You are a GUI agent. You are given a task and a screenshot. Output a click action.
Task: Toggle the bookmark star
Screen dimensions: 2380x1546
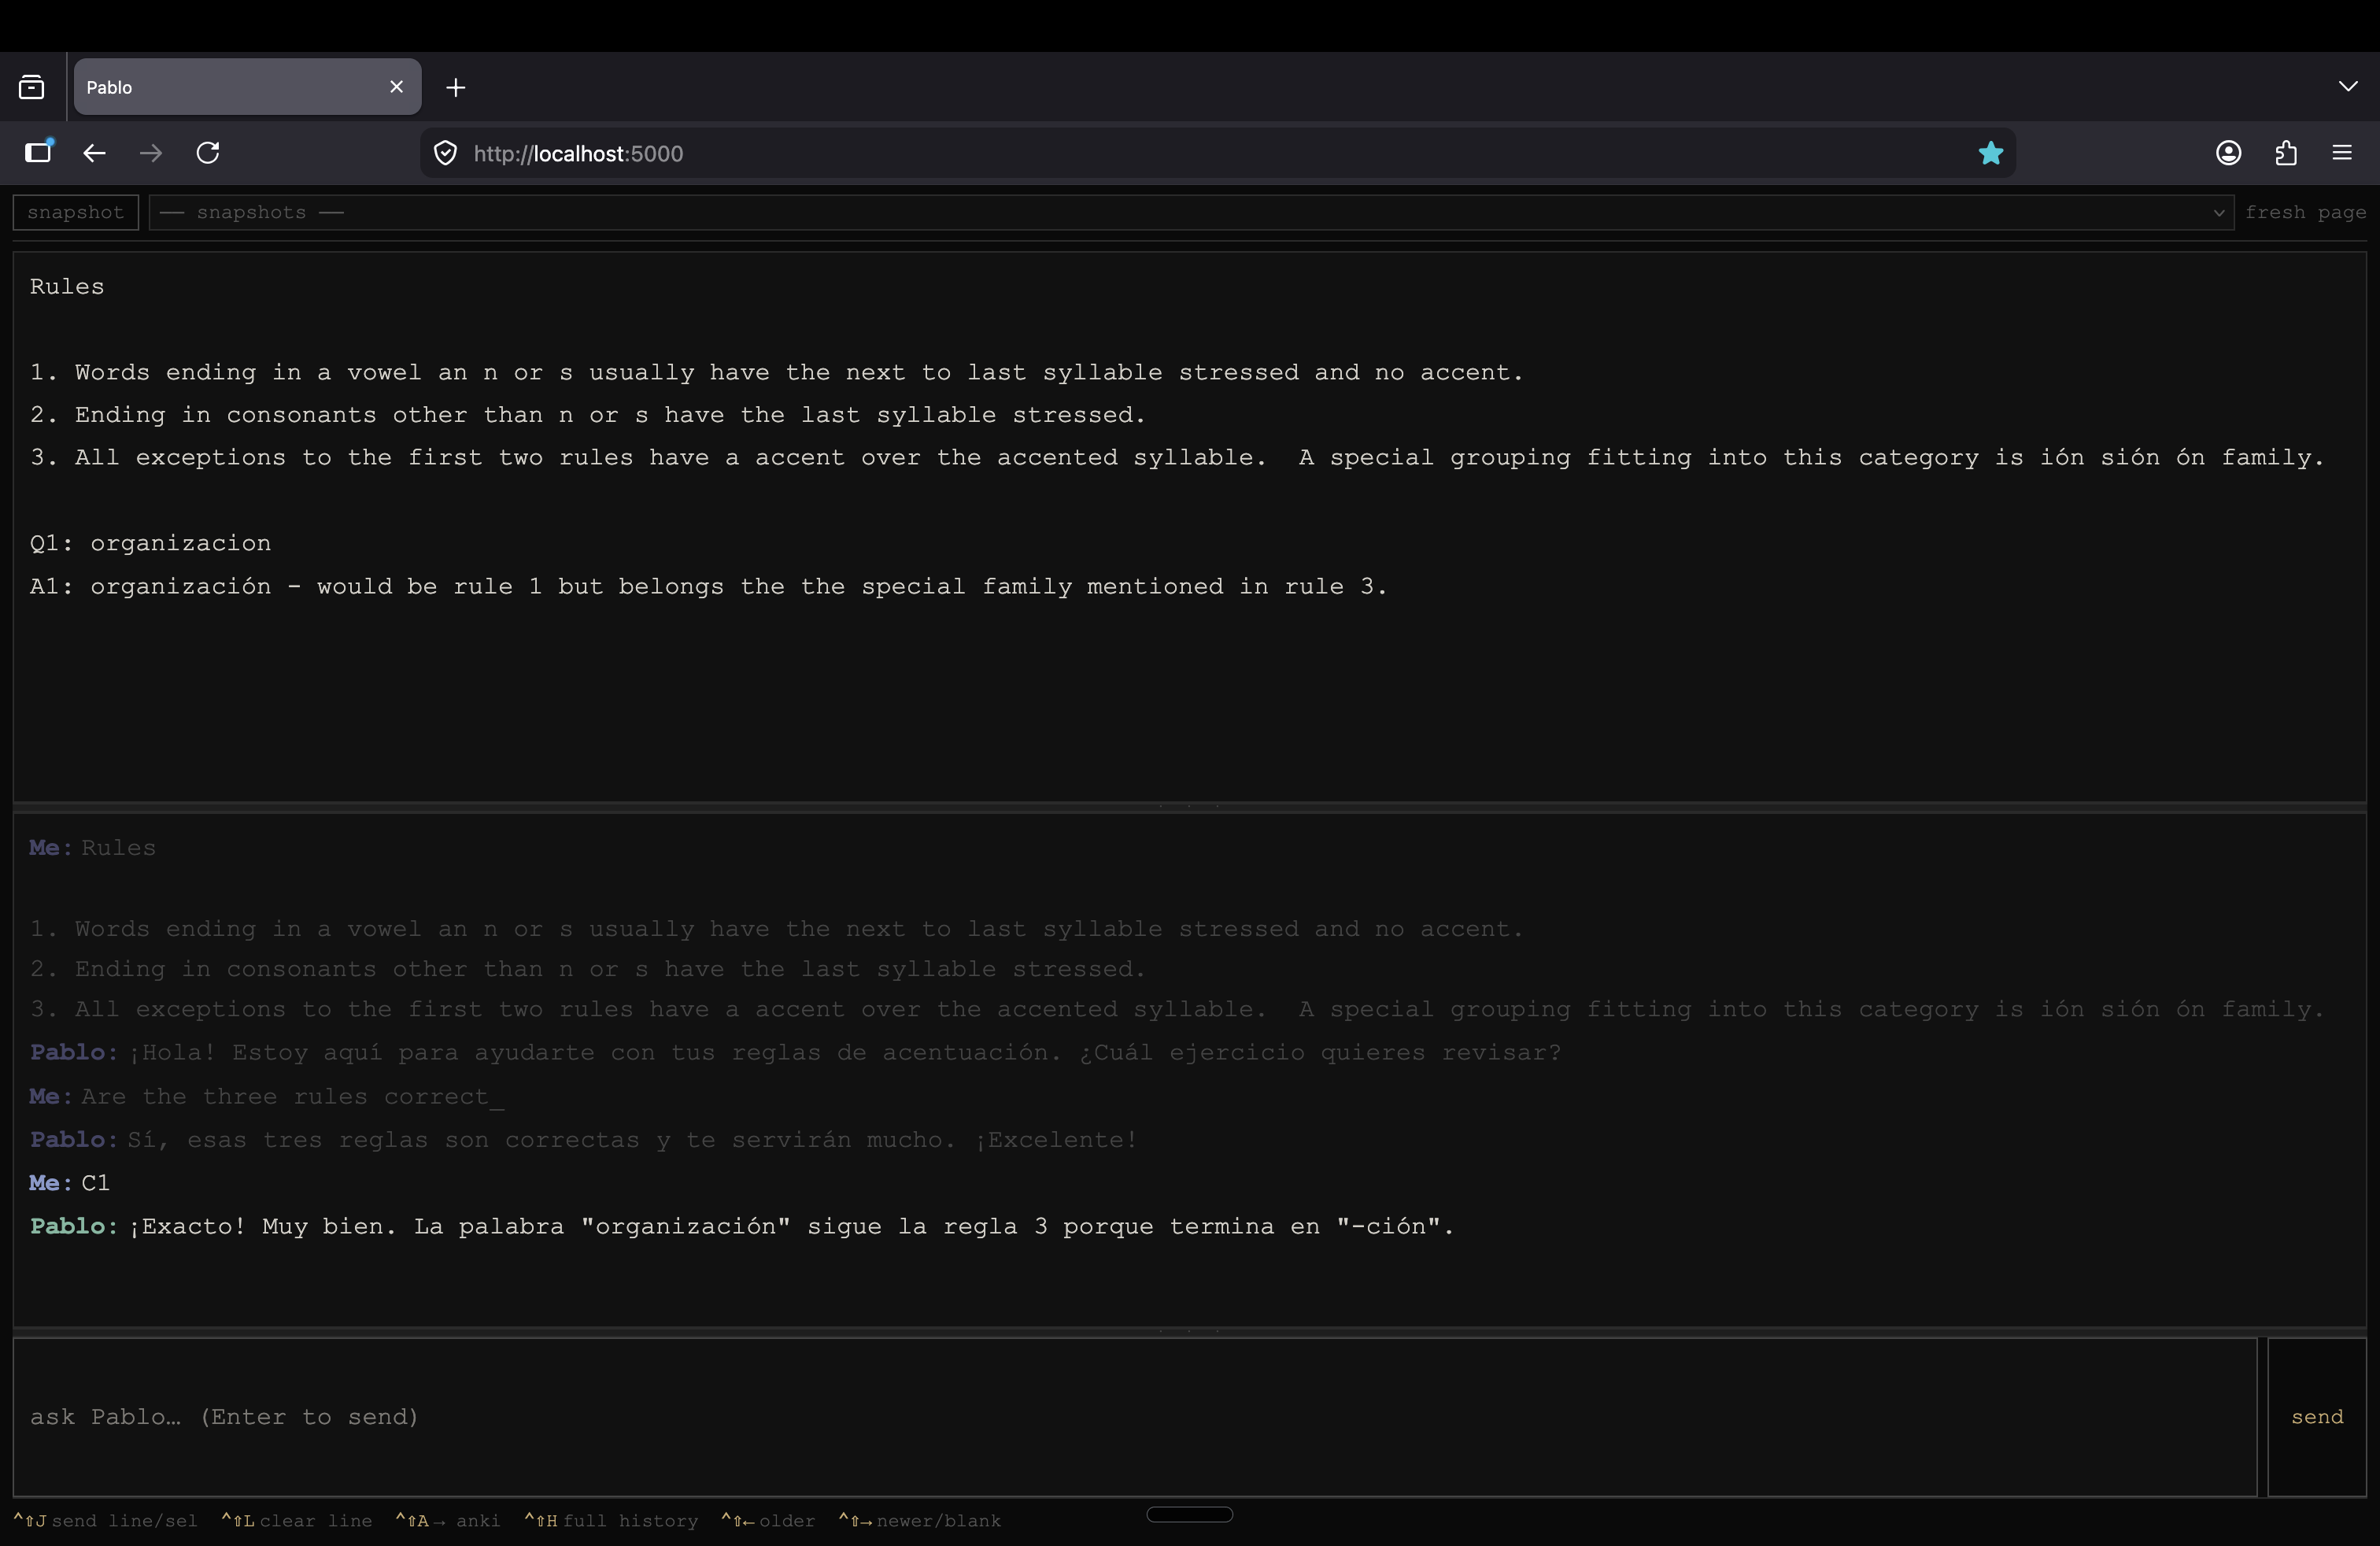click(1991, 153)
